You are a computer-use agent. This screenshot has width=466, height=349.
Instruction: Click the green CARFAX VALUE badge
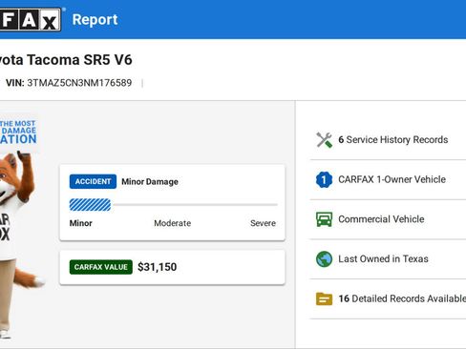click(x=101, y=267)
